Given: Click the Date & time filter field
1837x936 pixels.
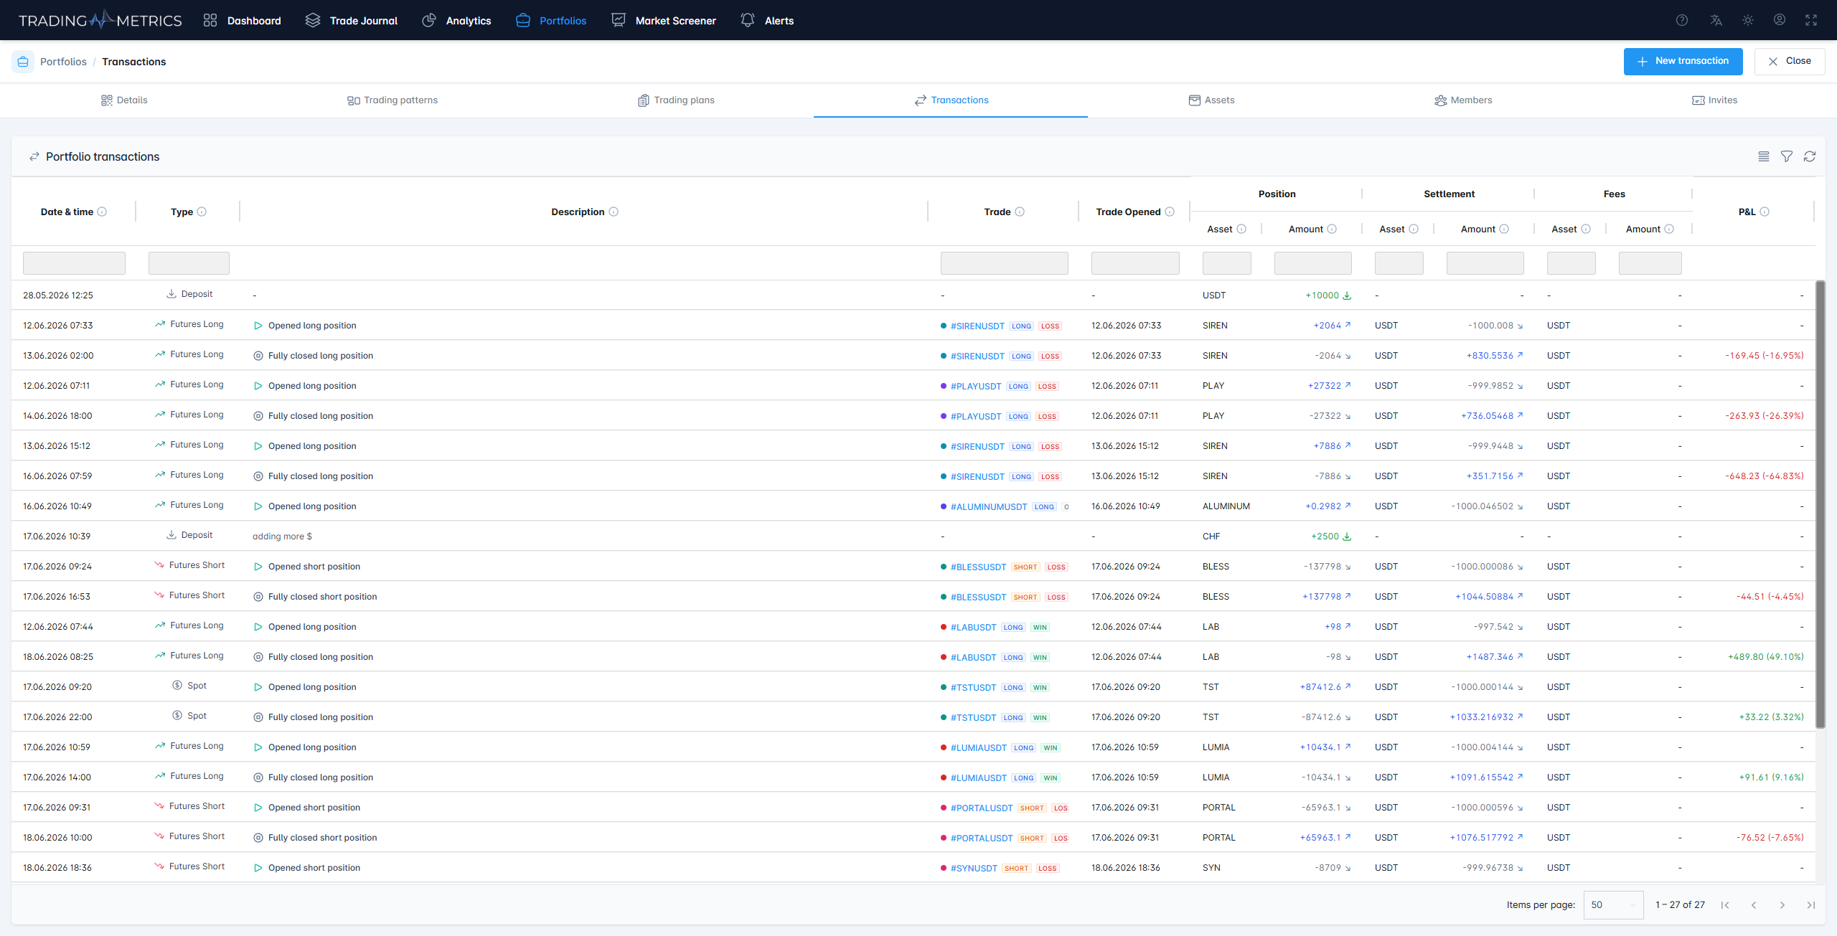Looking at the screenshot, I should pyautogui.click(x=74, y=263).
